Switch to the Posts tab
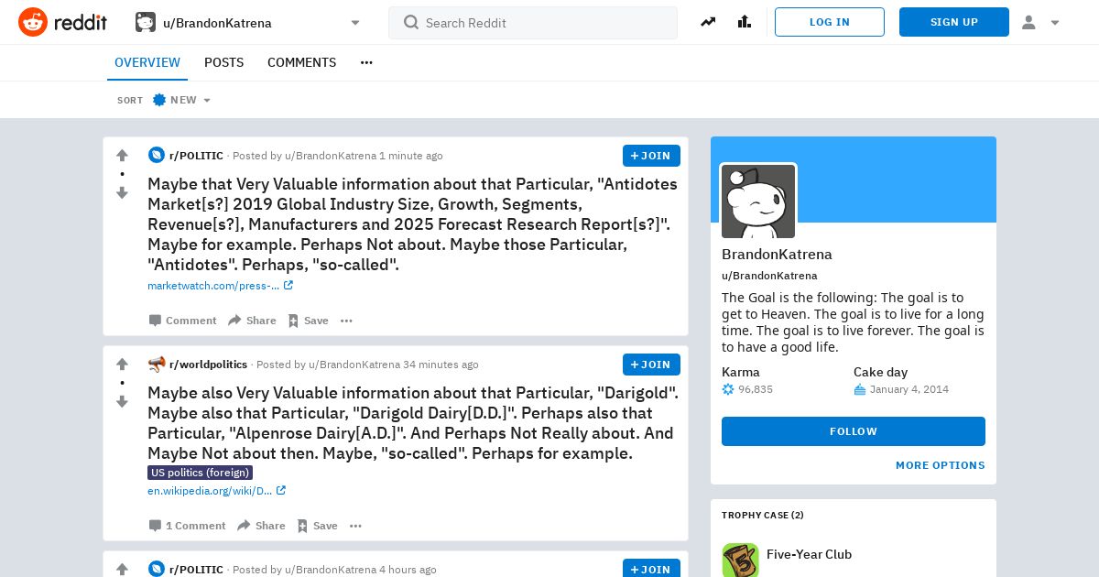 point(223,62)
